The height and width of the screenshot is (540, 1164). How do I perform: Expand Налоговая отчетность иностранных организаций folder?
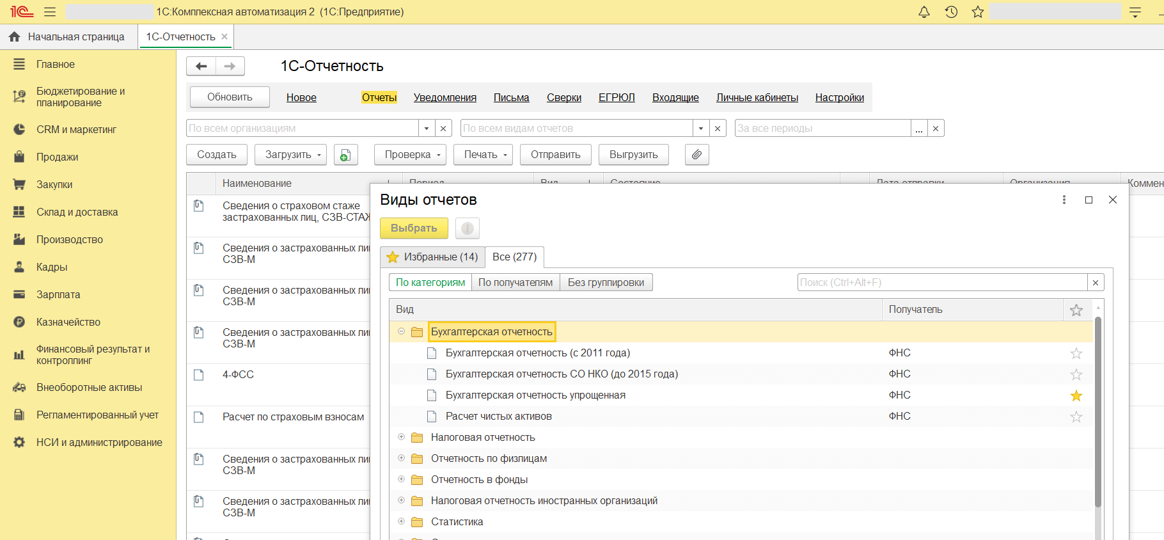[x=401, y=500]
